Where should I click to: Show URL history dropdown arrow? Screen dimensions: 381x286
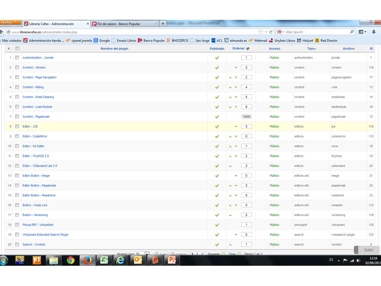coord(266,32)
